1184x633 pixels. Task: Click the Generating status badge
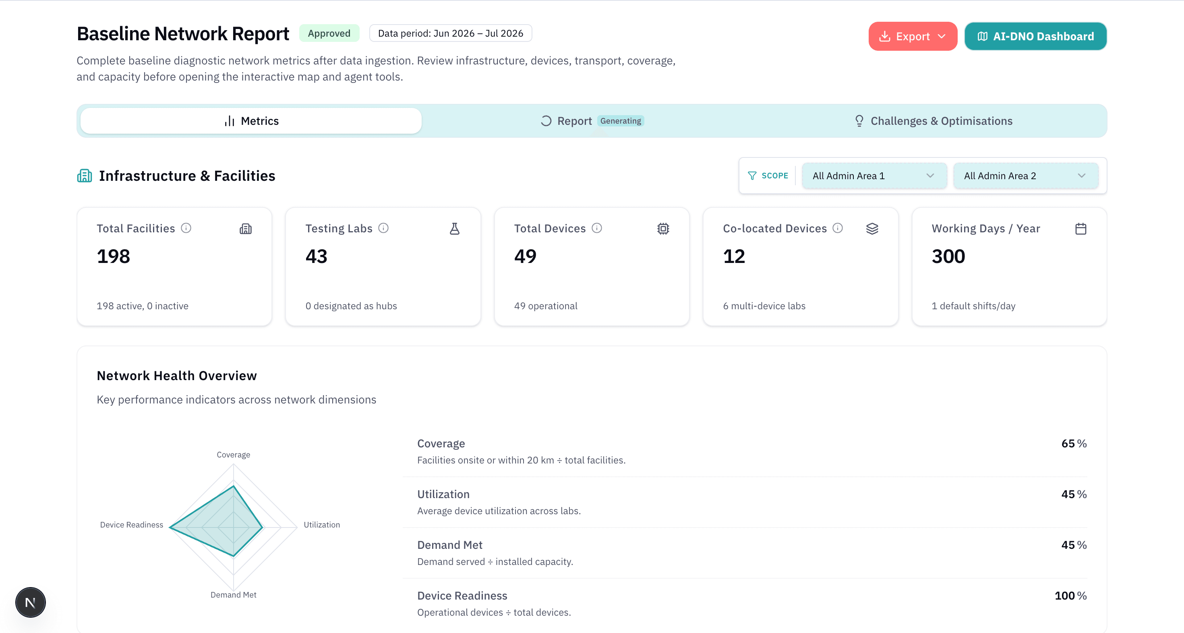(621, 121)
